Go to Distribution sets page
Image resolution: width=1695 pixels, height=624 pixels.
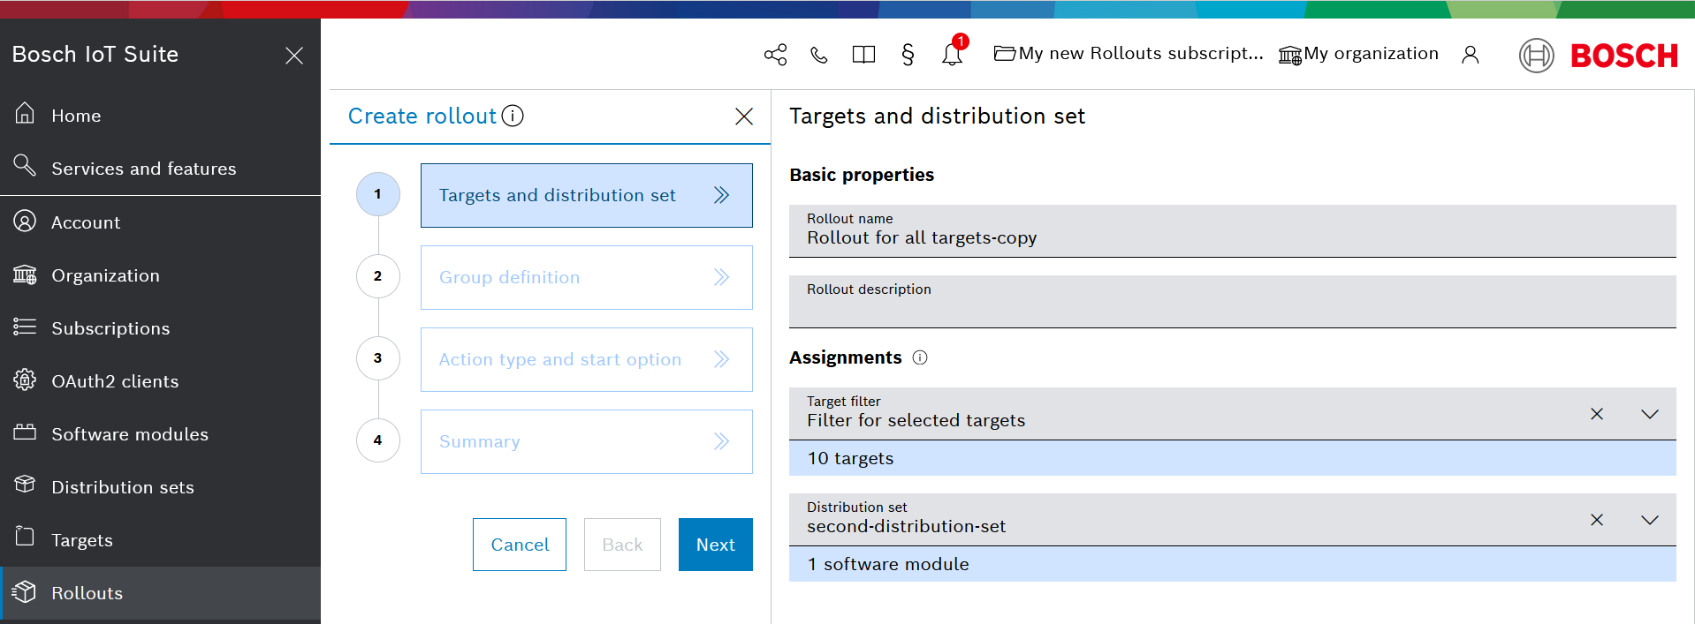coord(122,487)
